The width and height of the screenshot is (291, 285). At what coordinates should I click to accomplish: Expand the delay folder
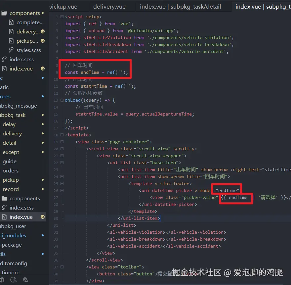click(x=9, y=124)
